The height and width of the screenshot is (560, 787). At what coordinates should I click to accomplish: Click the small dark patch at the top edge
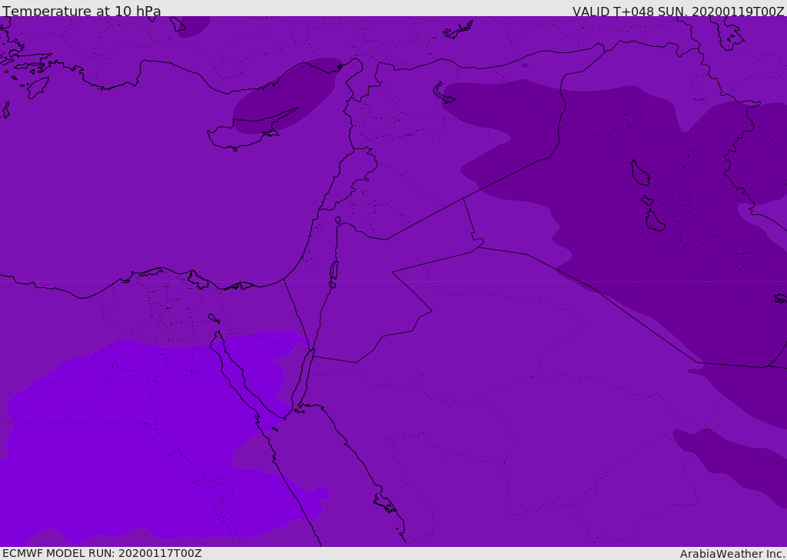[x=192, y=26]
